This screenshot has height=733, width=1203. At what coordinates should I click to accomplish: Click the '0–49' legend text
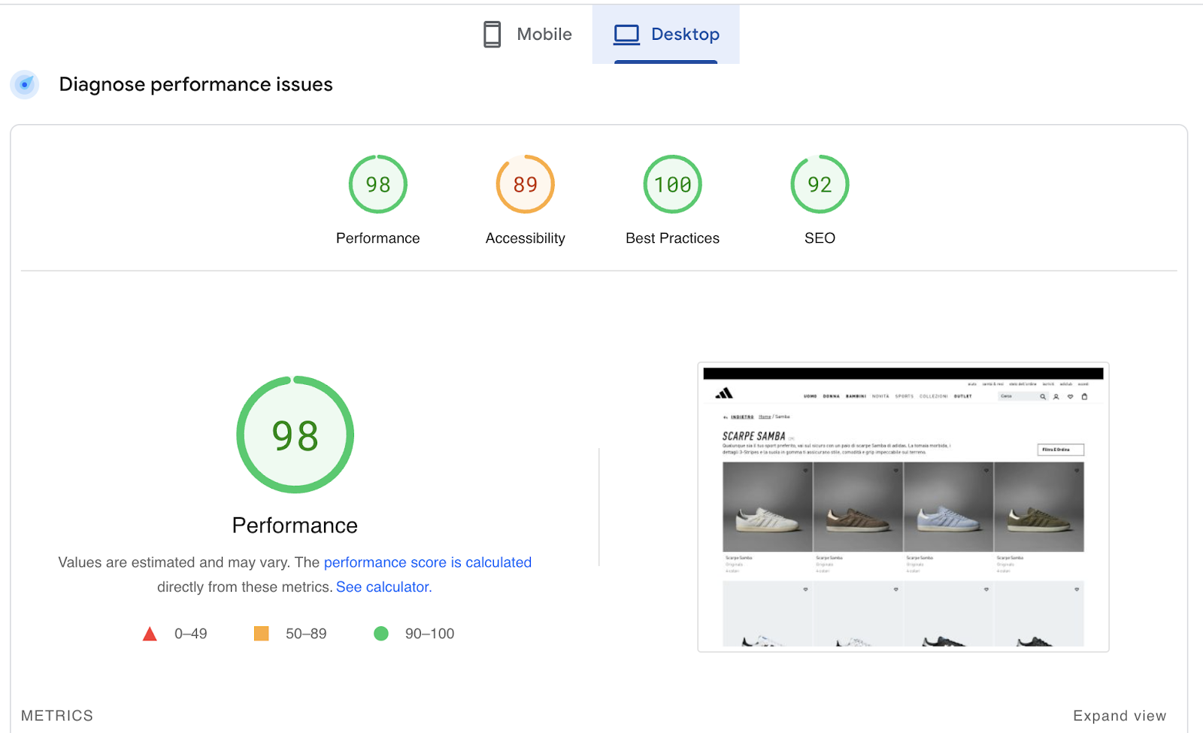pyautogui.click(x=191, y=634)
